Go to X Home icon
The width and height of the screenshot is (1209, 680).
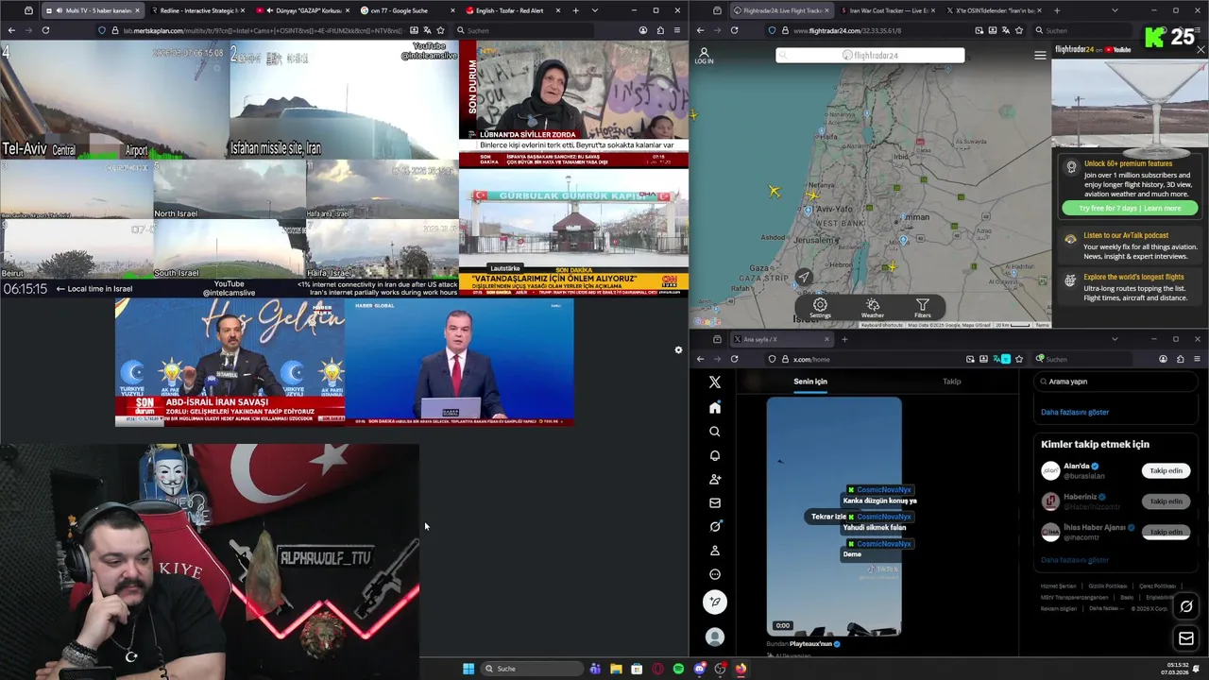715,407
